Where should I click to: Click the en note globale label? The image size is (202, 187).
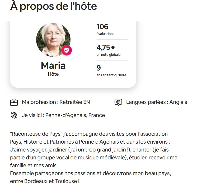(x=109, y=54)
